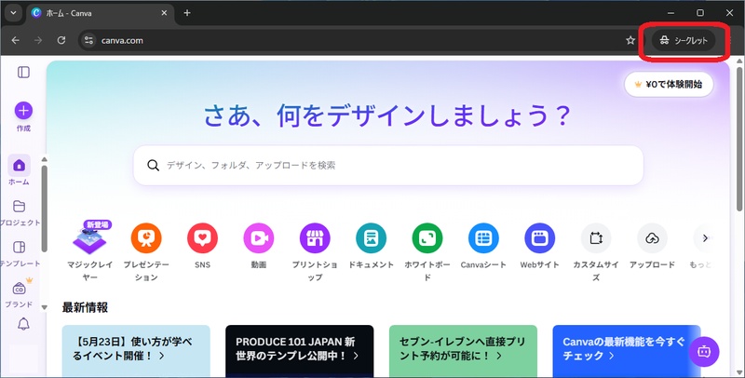Open the 5月23日 event news card
This screenshot has height=378, width=745.
pos(136,350)
